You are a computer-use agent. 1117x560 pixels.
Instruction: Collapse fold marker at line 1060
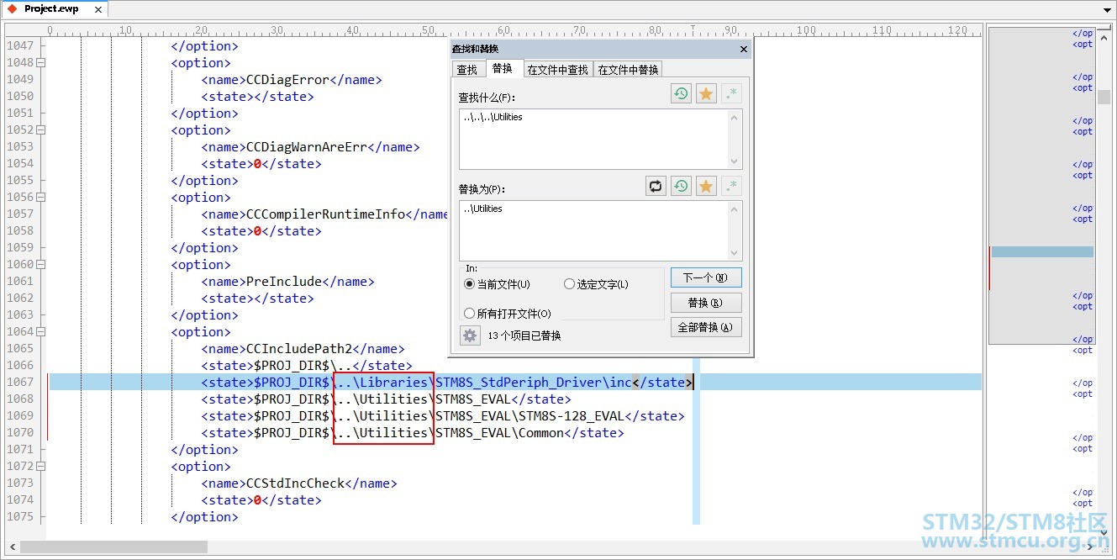click(40, 265)
